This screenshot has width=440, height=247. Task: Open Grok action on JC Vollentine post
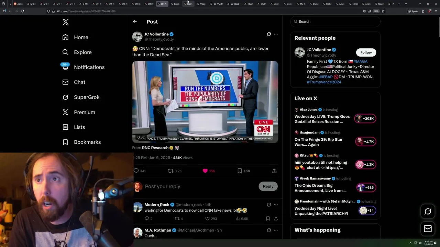pos(269,34)
